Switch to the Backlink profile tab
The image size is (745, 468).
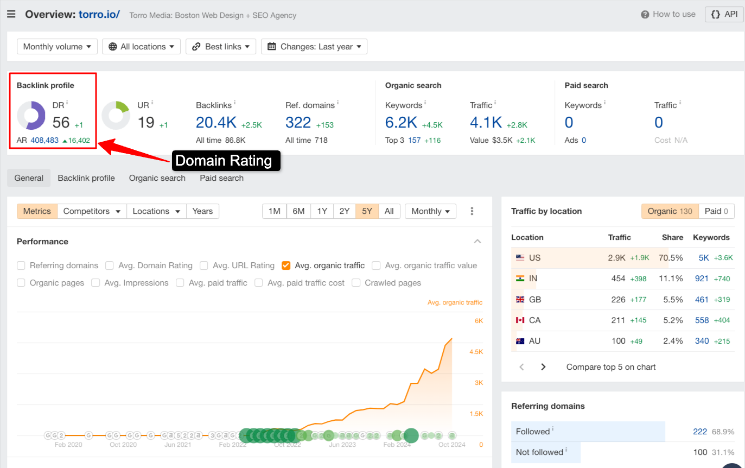[x=86, y=178]
